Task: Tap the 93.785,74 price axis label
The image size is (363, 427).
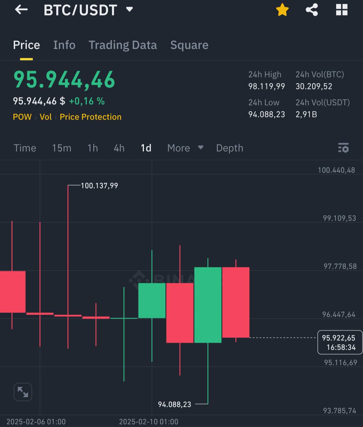Action: (x=340, y=411)
